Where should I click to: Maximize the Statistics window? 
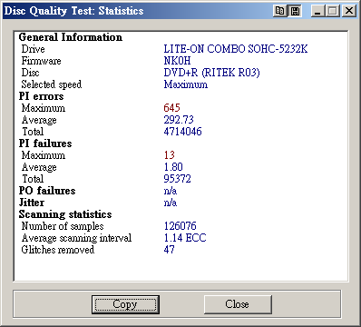[333, 11]
